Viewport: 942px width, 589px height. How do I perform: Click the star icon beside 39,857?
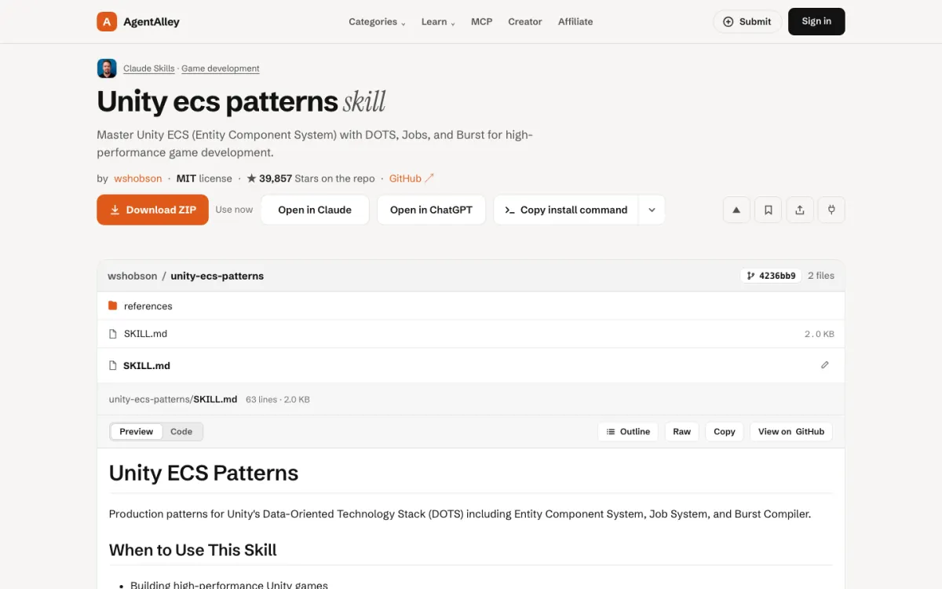pyautogui.click(x=251, y=178)
